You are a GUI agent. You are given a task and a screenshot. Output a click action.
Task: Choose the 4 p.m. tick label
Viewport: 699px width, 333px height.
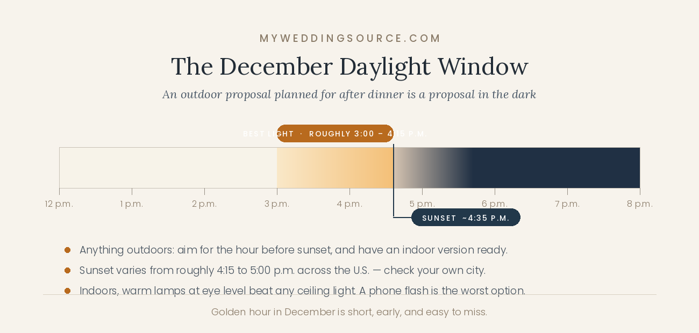tap(349, 204)
